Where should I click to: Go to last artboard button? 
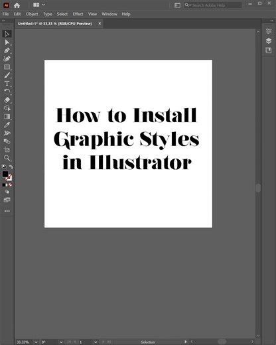click(109, 342)
